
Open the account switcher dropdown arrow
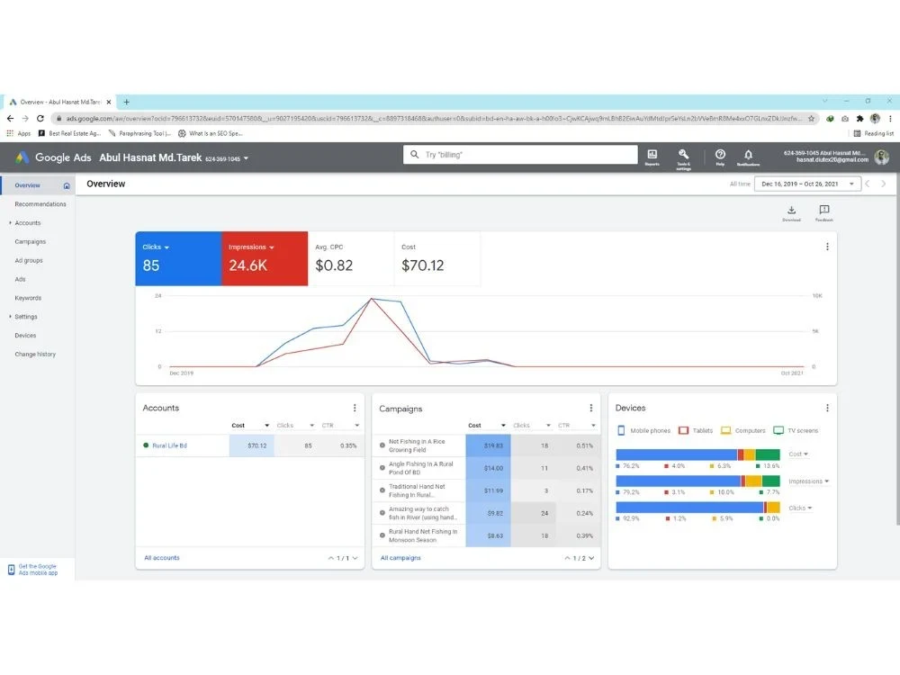247,158
